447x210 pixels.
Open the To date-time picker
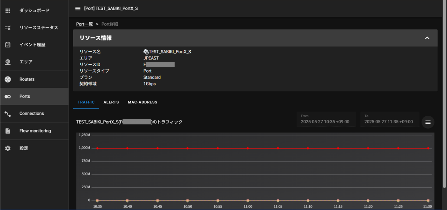(x=390, y=119)
